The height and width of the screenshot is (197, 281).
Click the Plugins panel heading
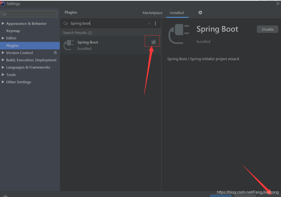point(71,12)
